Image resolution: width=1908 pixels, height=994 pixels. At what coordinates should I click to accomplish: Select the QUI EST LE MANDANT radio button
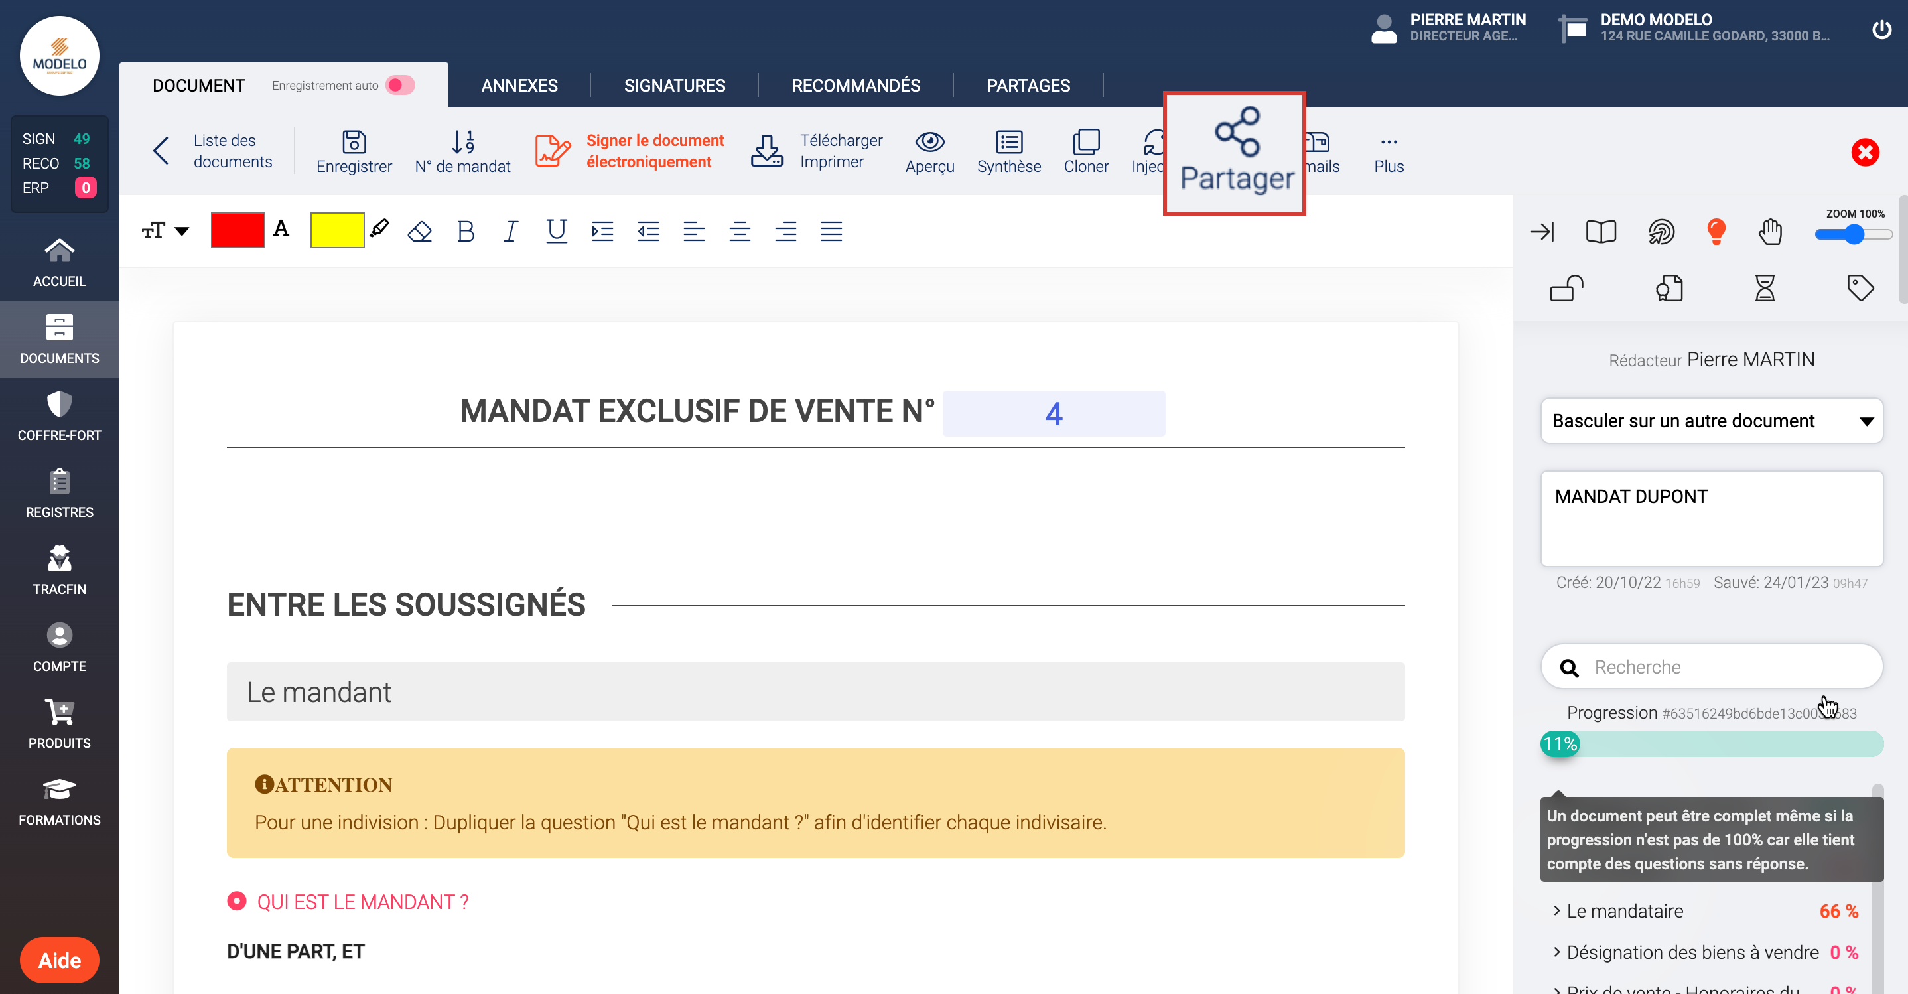236,901
